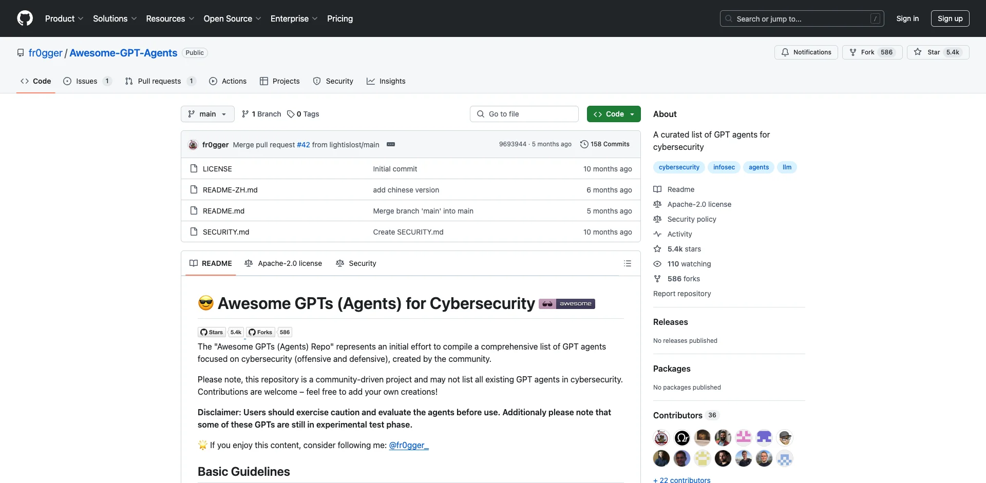
Task: Expand the Open Source menu
Action: tap(232, 18)
